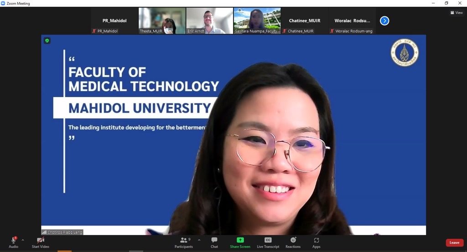The height and width of the screenshot is (252, 467).
Task: Expand the Participants options caret
Action: pyautogui.click(x=199, y=240)
